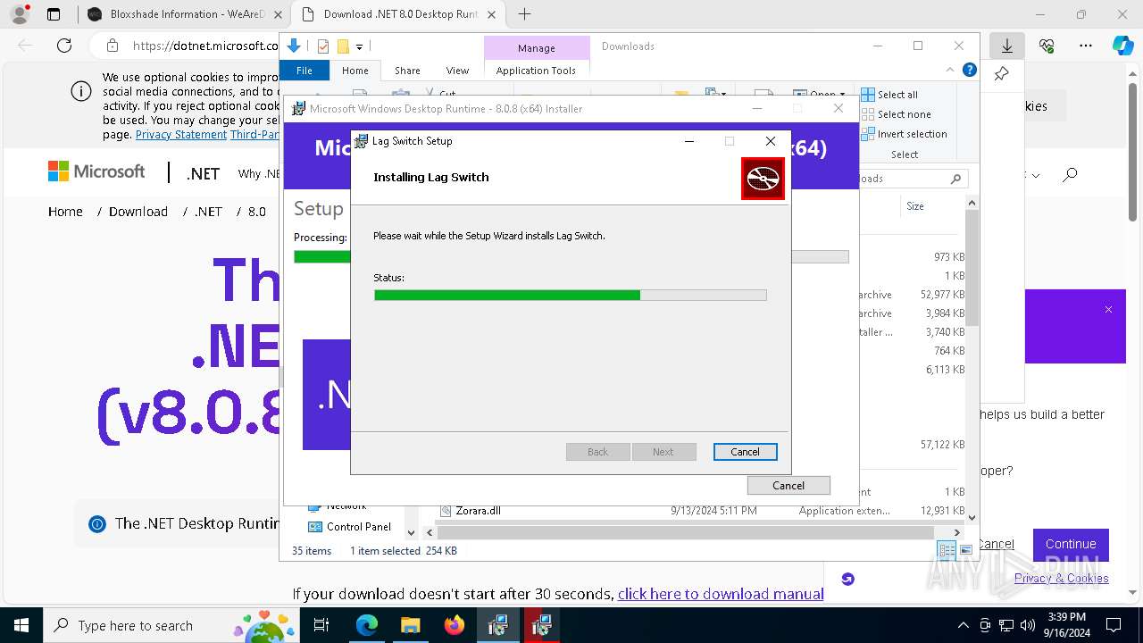Click the purple Continue button

[x=1071, y=544]
